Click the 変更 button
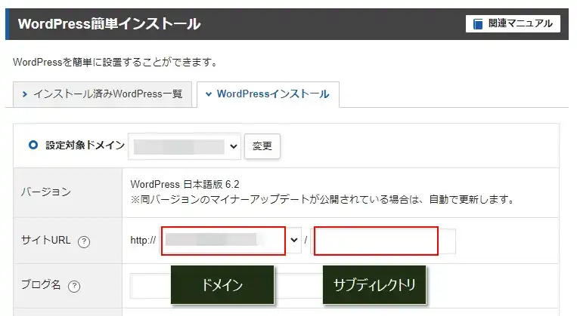The image size is (577, 316). pos(262,146)
